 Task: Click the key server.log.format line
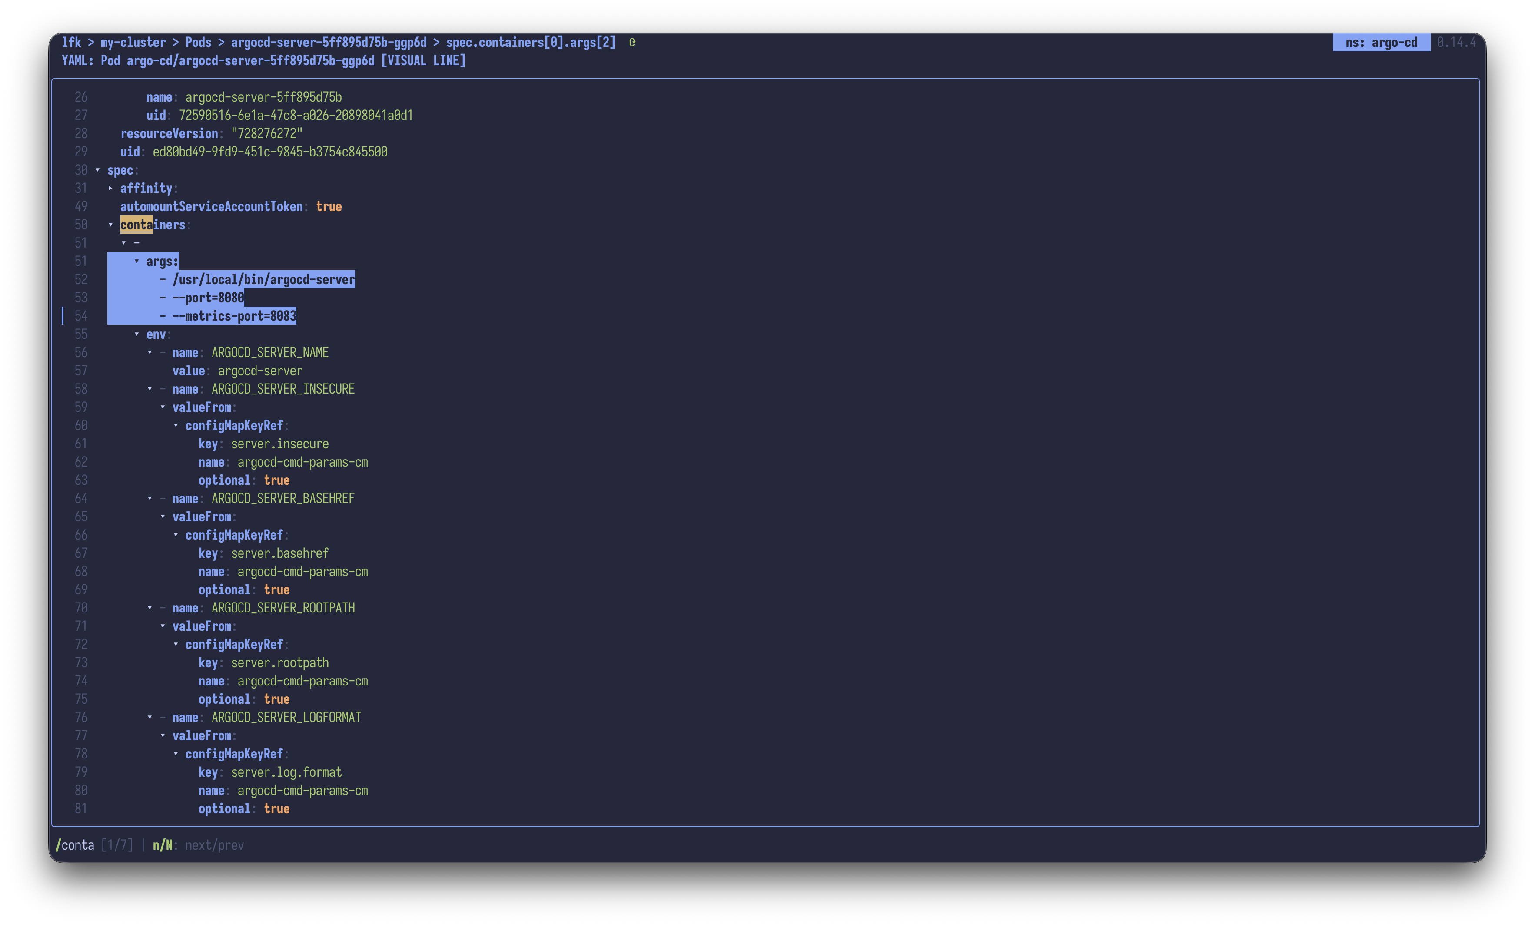(270, 772)
